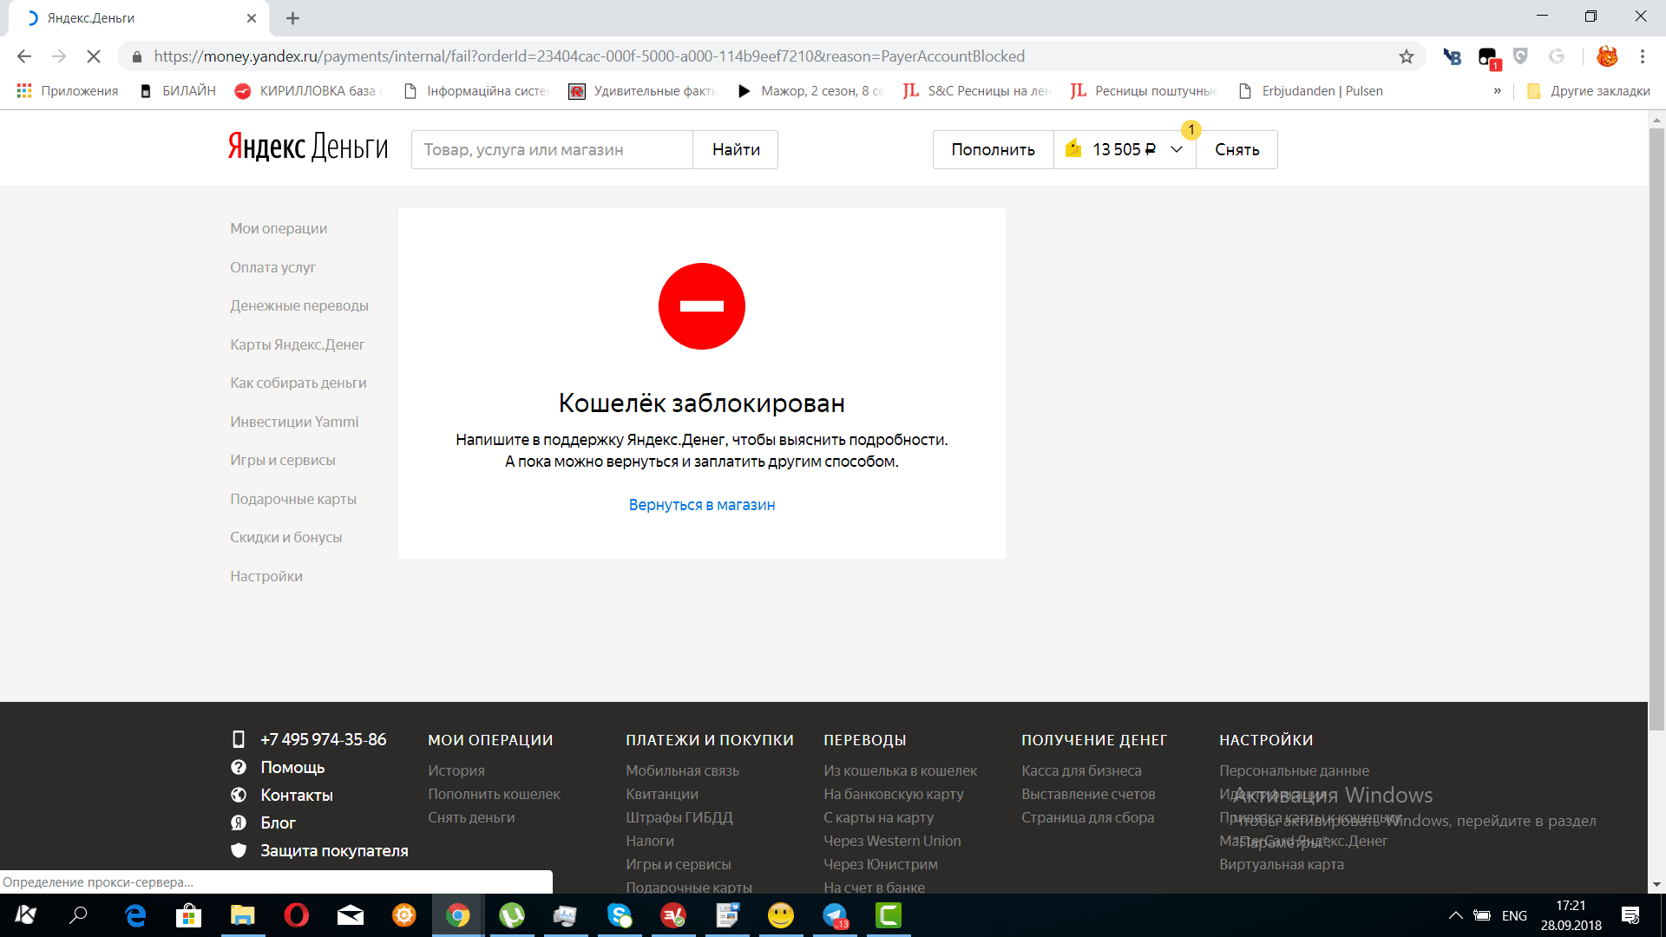Open Telegram from the taskbar
Image resolution: width=1666 pixels, height=937 pixels.
click(x=835, y=915)
